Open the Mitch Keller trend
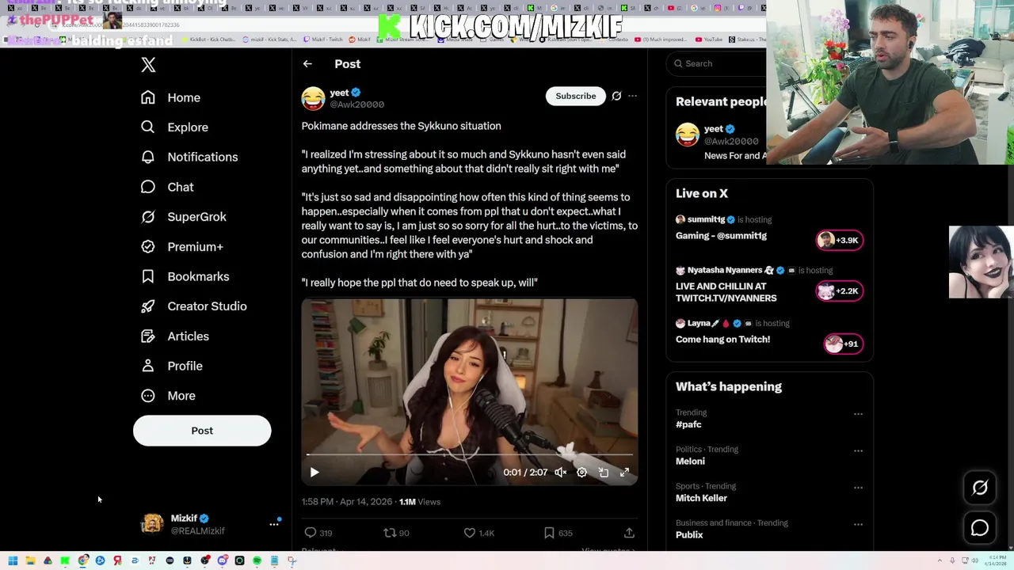This screenshot has width=1014, height=570. point(701,498)
